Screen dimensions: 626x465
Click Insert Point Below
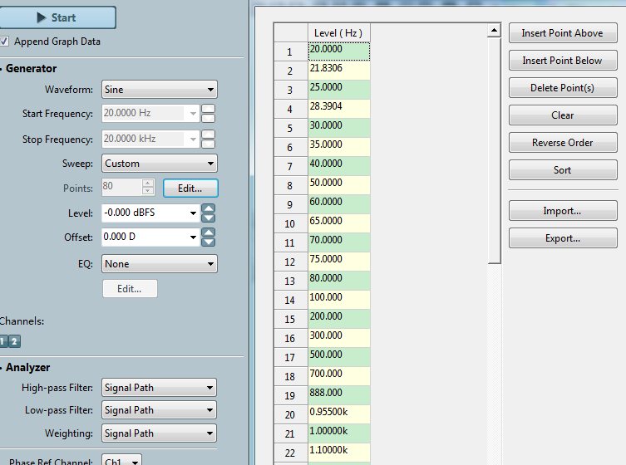click(563, 61)
